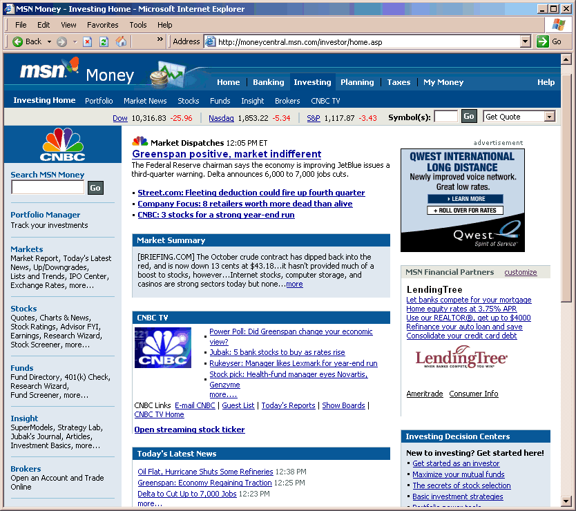Click the Greenspan positive, market indifferent headline
The image size is (576, 511).
(227, 153)
